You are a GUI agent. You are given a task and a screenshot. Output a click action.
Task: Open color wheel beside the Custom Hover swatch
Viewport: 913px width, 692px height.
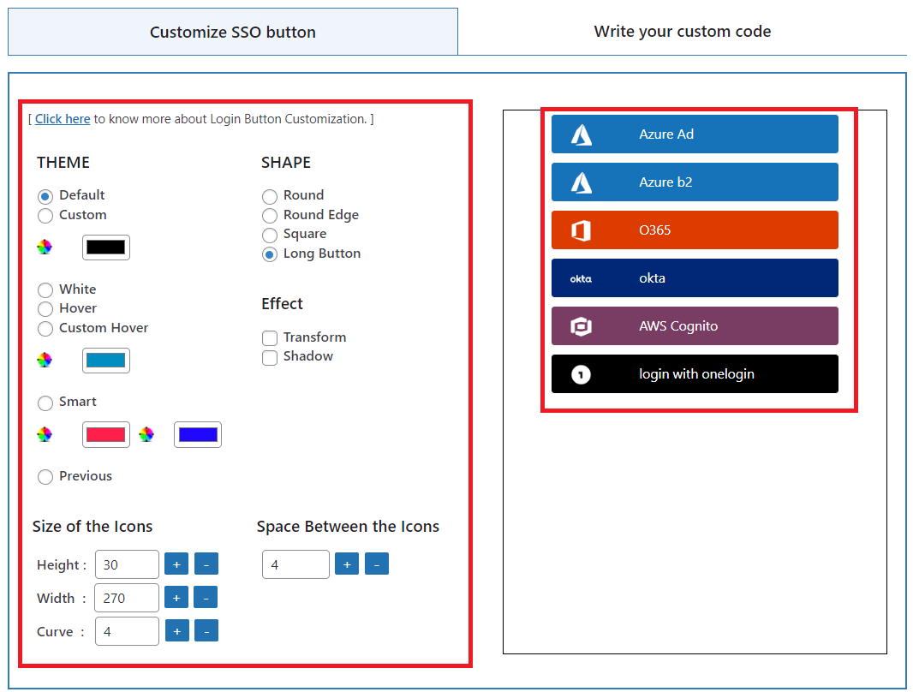45,360
